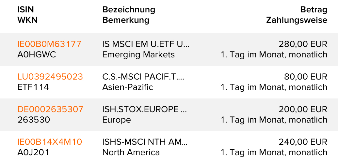Select the WKN A0HGWC text
The height and width of the screenshot is (164, 338).
(37, 54)
